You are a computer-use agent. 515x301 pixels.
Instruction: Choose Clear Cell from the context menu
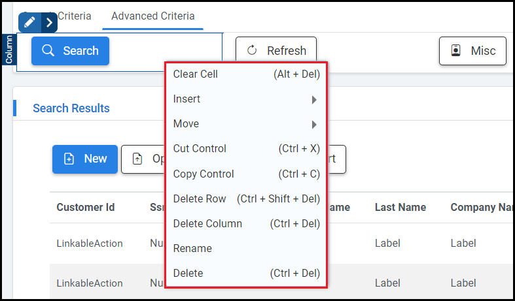(196, 74)
